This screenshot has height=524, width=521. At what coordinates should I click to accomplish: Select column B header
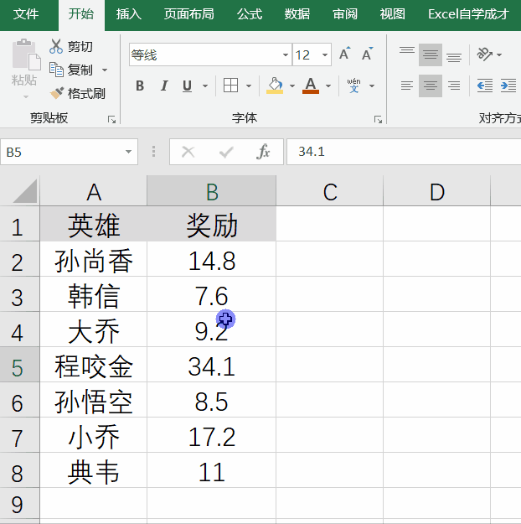coord(212,191)
